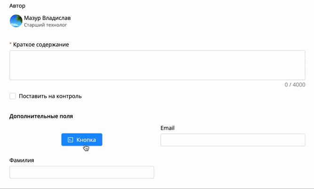
Task: Click the Старший технолог job title text
Action: click(46, 25)
